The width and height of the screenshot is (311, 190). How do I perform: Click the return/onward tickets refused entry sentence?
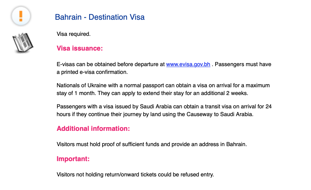tap(135, 175)
